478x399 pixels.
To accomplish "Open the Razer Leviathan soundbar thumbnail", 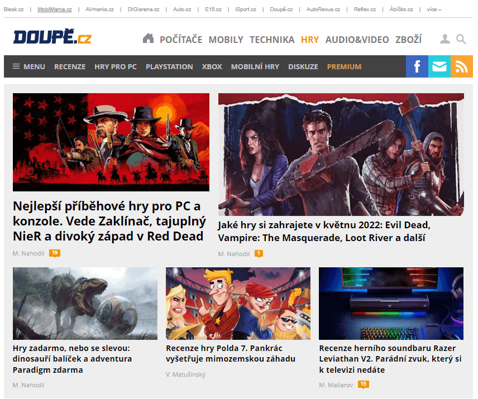I will tap(391, 304).
